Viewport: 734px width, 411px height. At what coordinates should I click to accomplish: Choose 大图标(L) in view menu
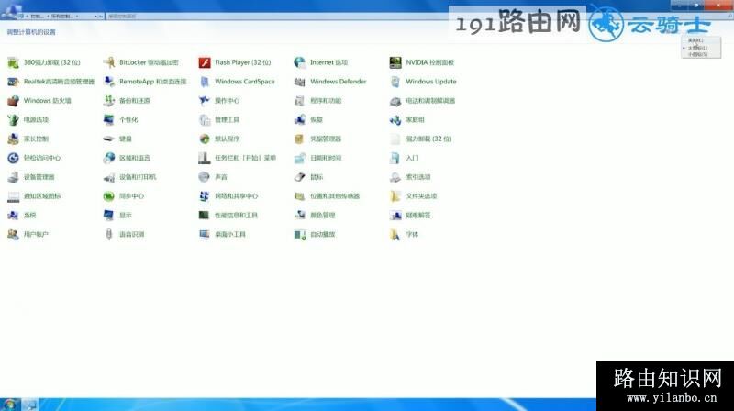(x=701, y=48)
